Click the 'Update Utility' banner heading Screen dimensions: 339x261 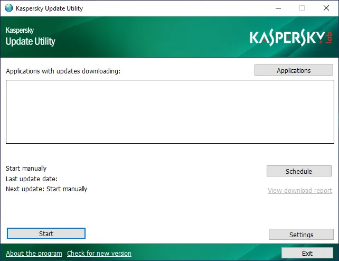point(31,41)
